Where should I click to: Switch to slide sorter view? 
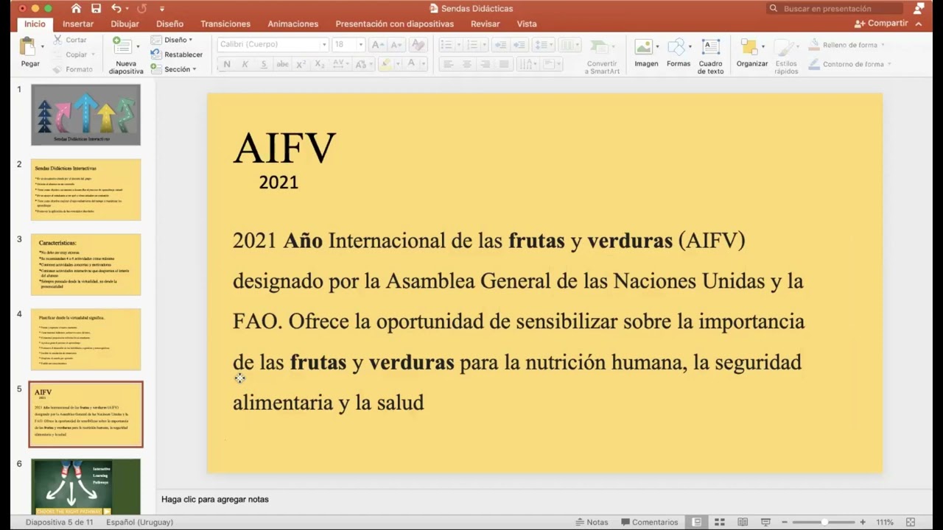(720, 522)
